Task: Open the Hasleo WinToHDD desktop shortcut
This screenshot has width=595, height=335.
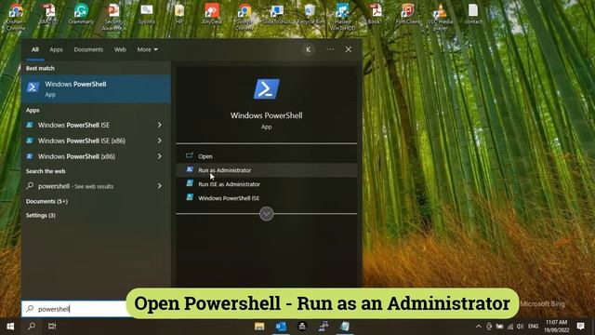Action: (343, 17)
